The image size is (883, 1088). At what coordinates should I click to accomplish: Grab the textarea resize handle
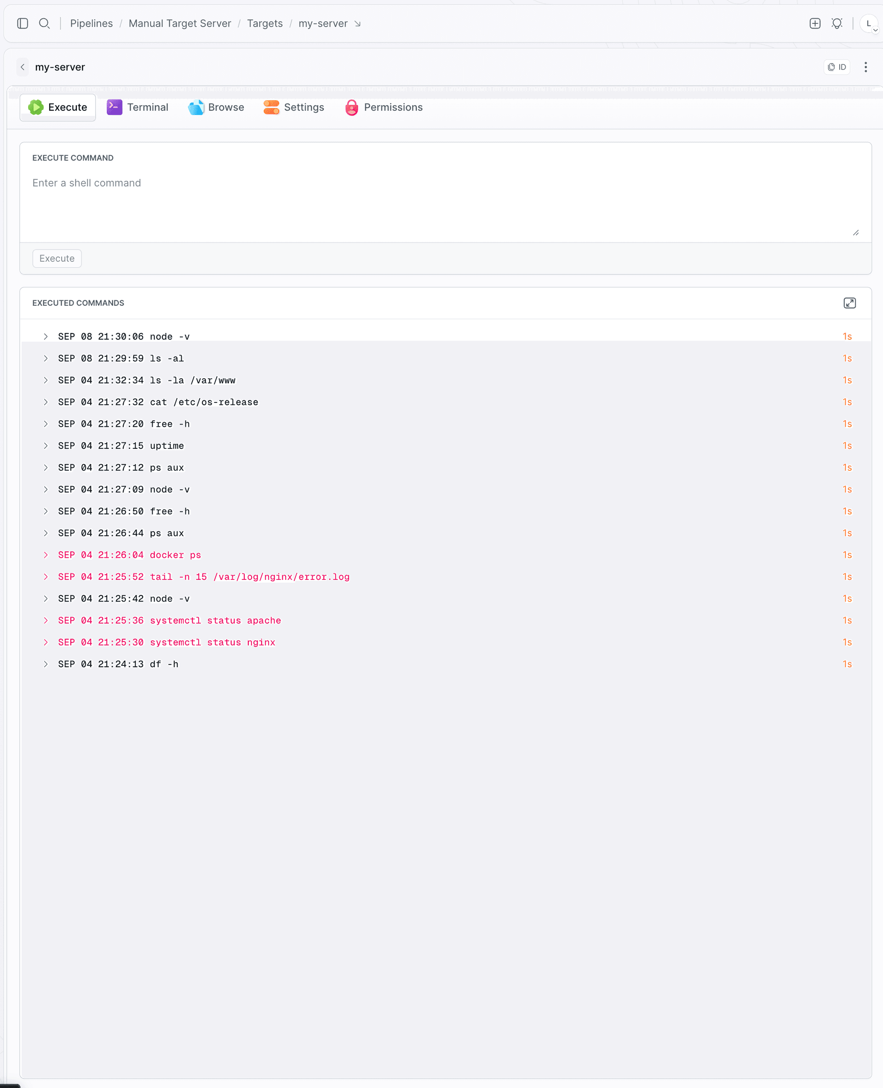click(x=856, y=233)
